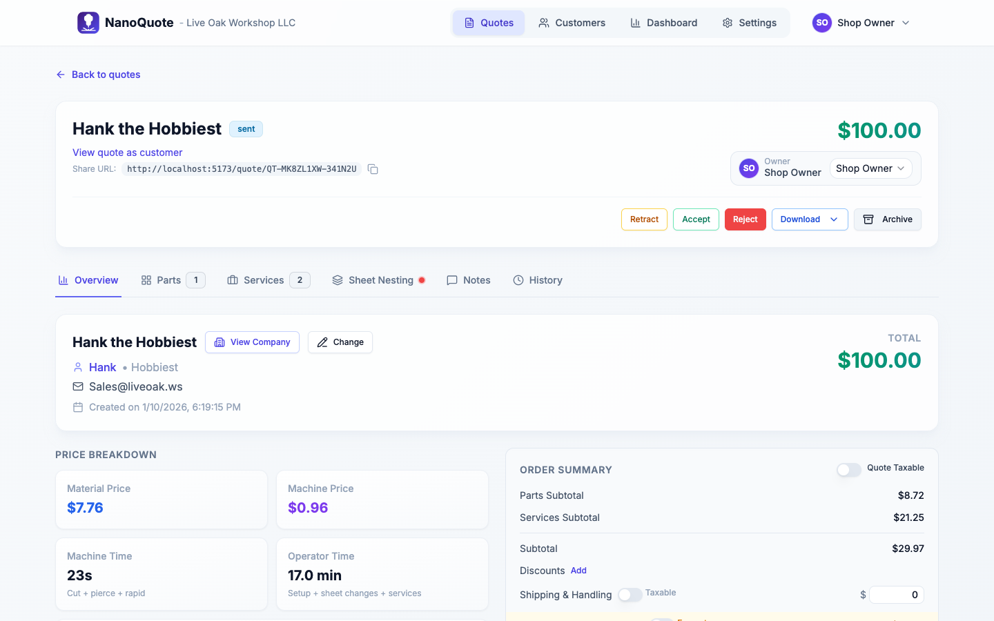Screen dimensions: 994x621
Task: Click Add next to Discounts
Action: (x=578, y=571)
